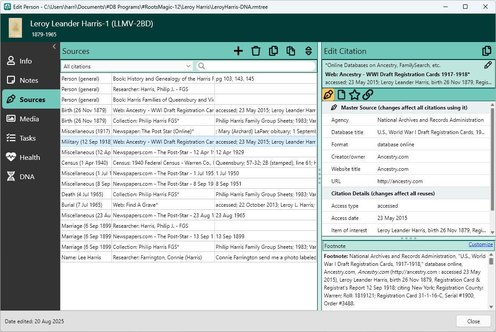Click the Format value database online

(396, 145)
